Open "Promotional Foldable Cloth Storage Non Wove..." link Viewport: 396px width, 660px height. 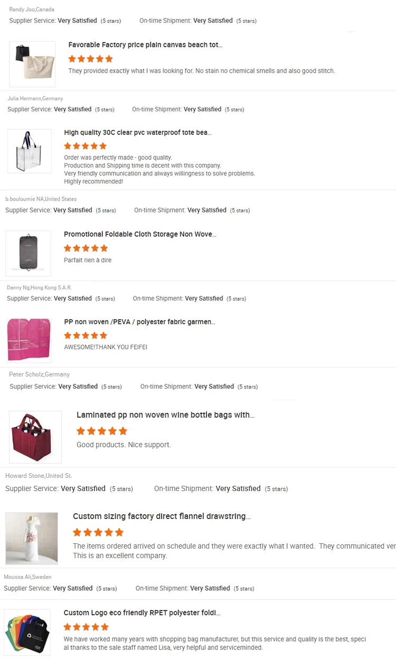coord(140,234)
